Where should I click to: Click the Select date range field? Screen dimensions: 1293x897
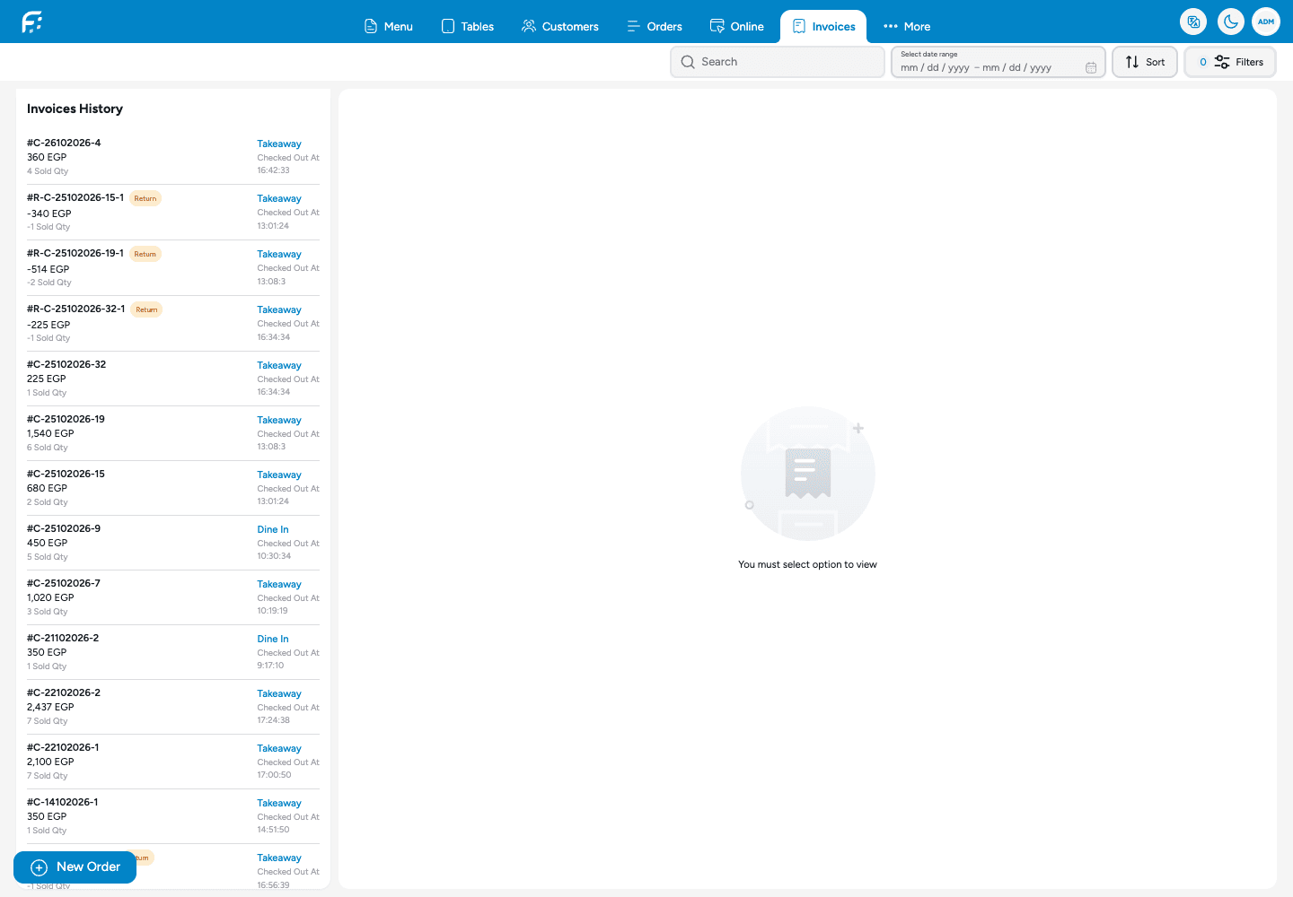point(998,62)
